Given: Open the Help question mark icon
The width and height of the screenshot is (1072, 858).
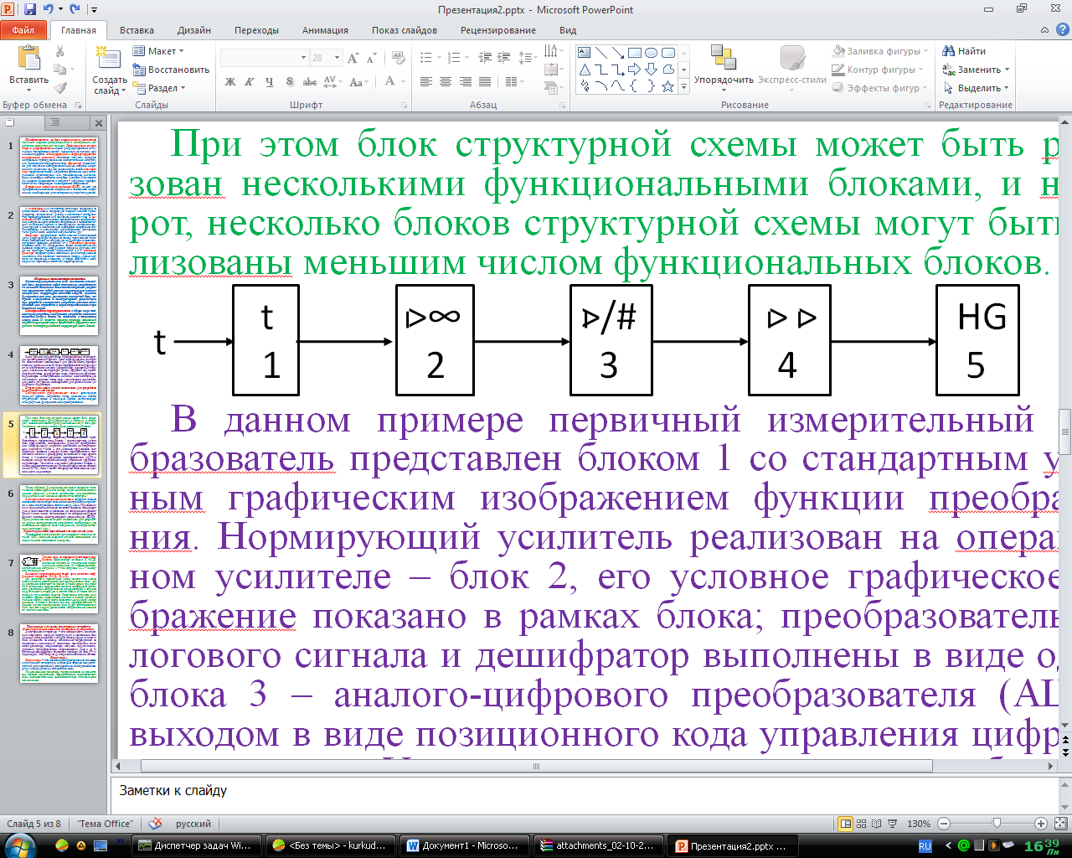Looking at the screenshot, I should [1061, 30].
